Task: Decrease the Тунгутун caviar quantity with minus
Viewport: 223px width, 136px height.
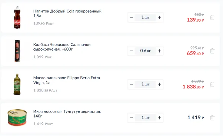Action: pyautogui.click(x=132, y=118)
